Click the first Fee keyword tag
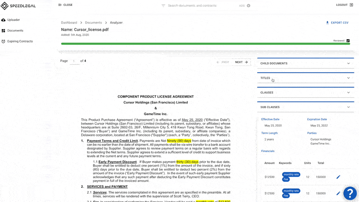359x202 pixels. [286, 179]
